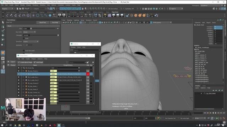Toggle visibility of BS_Lips_Corner_In_Both target

click(x=18, y=95)
